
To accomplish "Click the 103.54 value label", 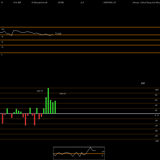I will [63, 94].
